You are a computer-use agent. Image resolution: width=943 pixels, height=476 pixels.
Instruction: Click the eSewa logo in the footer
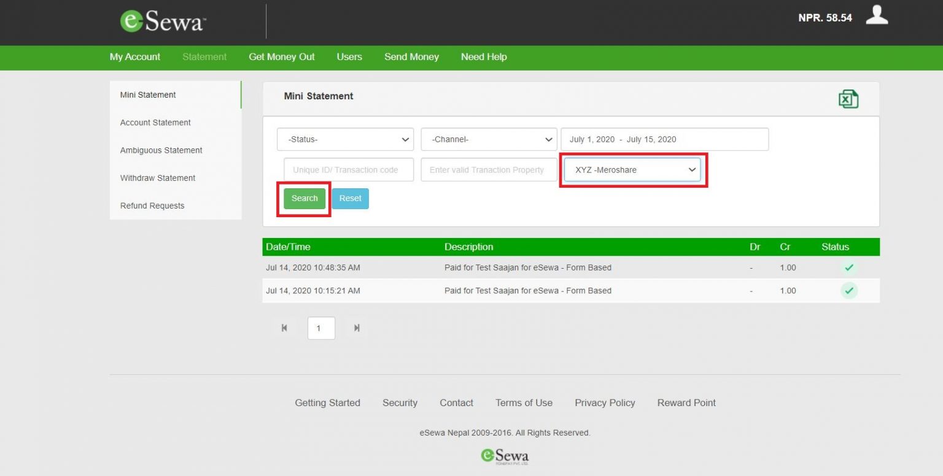[505, 455]
